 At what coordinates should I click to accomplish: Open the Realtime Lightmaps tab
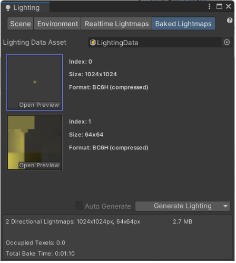click(117, 24)
